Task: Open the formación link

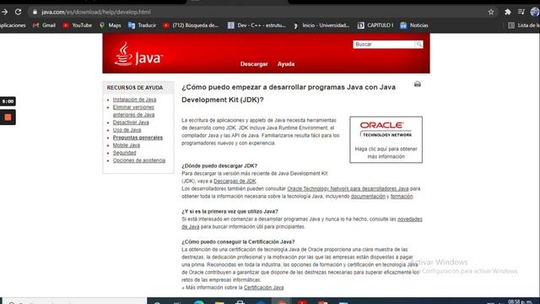Action: (x=402, y=196)
